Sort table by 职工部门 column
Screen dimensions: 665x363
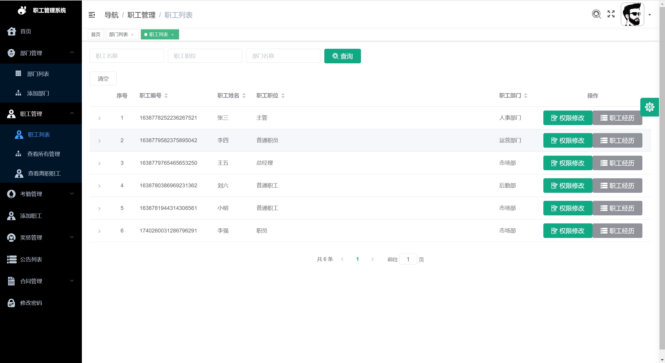click(525, 95)
